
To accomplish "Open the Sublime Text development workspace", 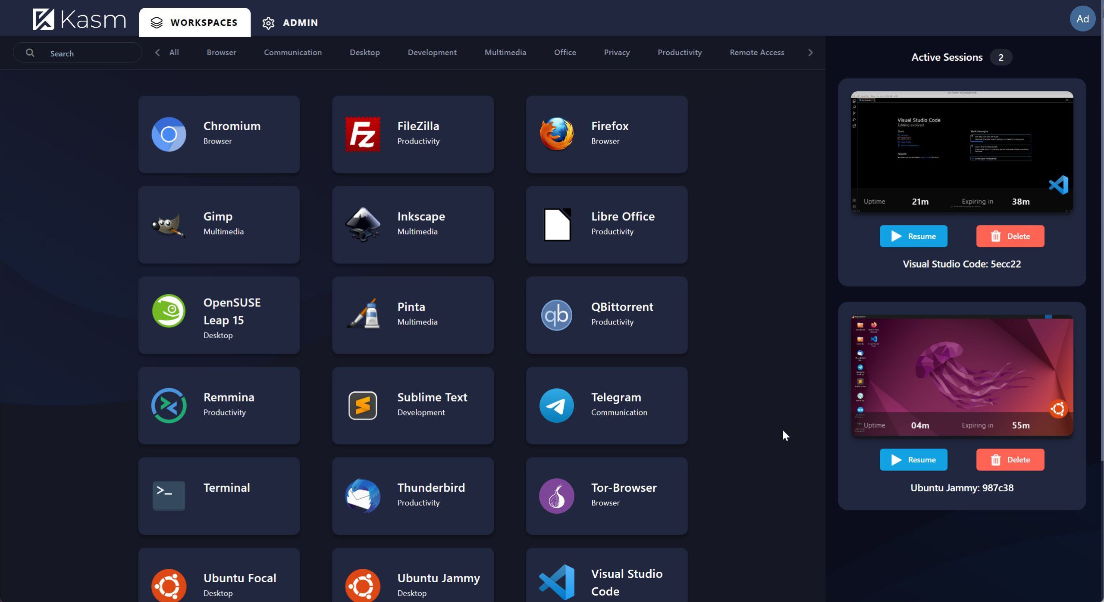I will (x=412, y=405).
